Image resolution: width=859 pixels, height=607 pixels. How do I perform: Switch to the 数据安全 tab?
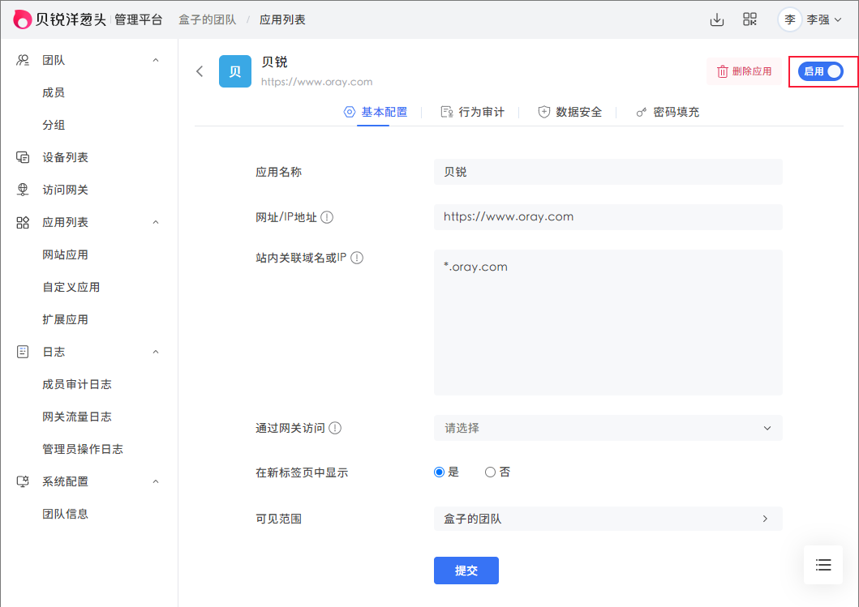pos(569,112)
